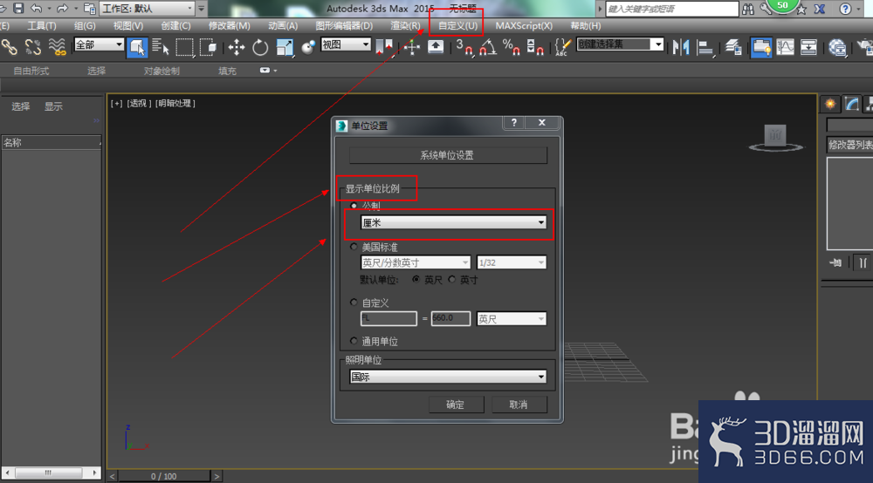Click the 系统单位设置 button
The width and height of the screenshot is (873, 483).
[x=448, y=155]
